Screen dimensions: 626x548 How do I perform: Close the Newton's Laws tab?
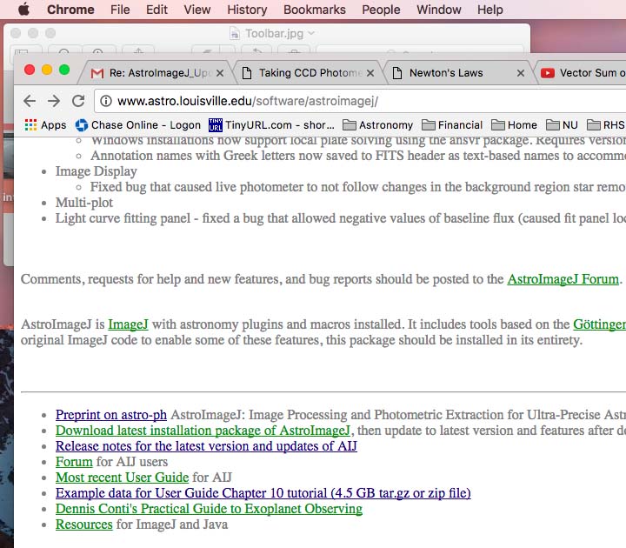521,73
